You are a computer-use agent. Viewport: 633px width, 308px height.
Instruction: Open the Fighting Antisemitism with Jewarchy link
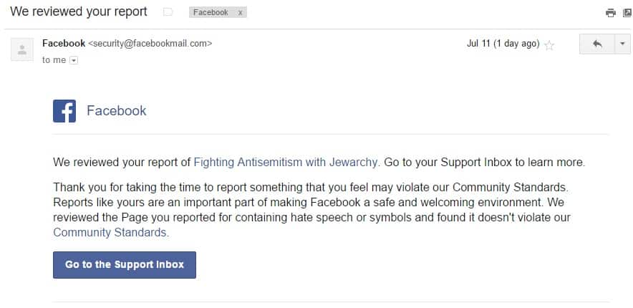point(286,163)
